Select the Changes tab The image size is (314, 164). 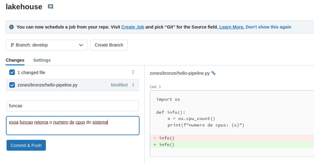[x=15, y=60]
